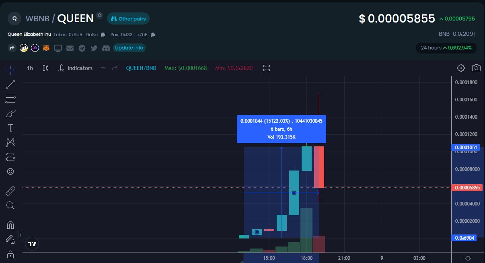This screenshot has height=263, width=485.
Task: Click the 15:00 time axis label
Action: tap(269, 258)
